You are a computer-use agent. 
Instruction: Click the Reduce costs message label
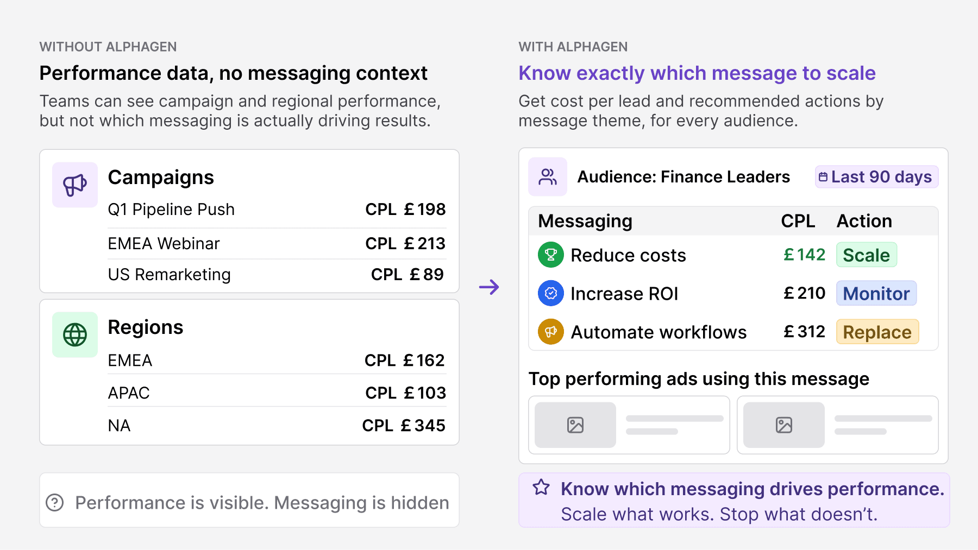click(x=628, y=255)
